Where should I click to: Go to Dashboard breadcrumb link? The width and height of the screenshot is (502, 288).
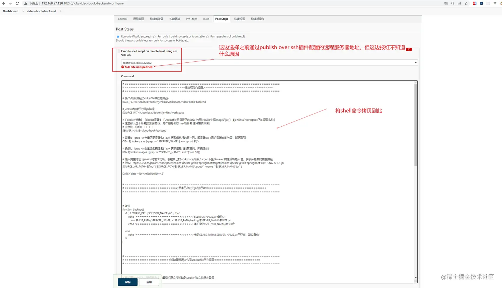(x=11, y=11)
